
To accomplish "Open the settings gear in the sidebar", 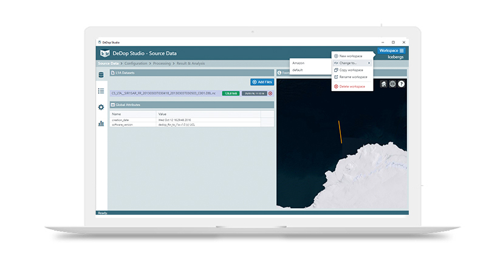I will (101, 107).
